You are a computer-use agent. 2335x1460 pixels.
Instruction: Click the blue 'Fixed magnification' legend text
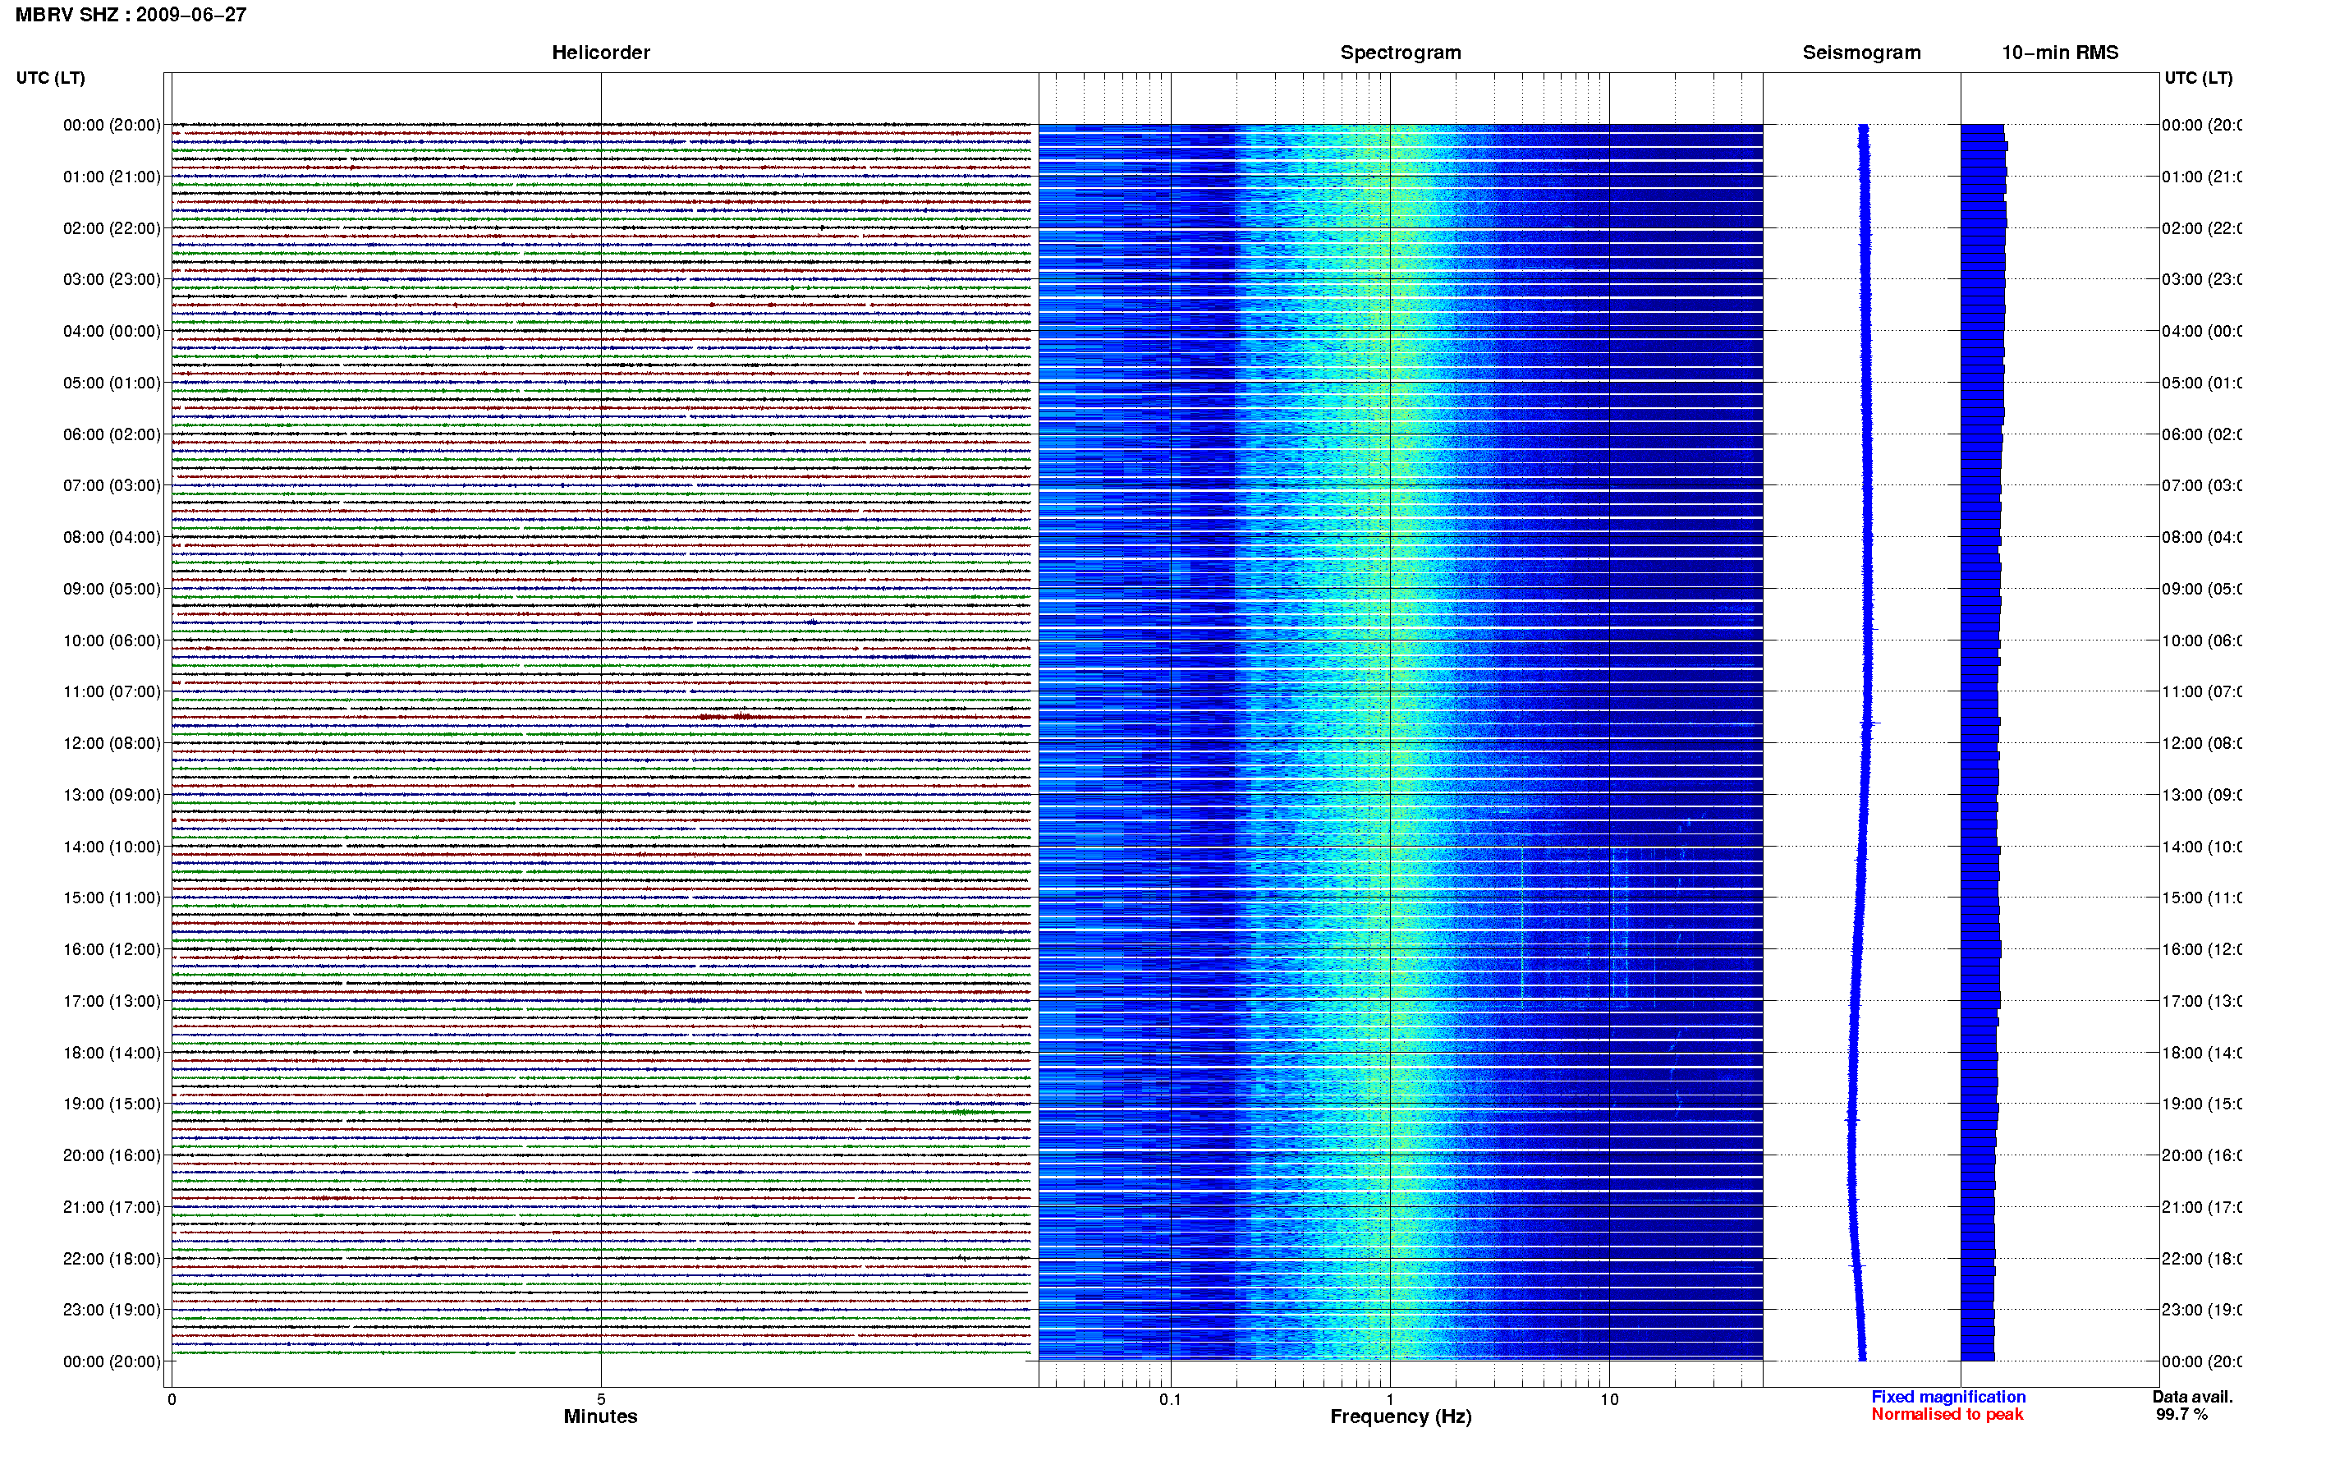pyautogui.click(x=1948, y=1398)
